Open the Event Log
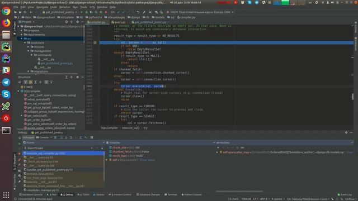358x201 pixels. (345, 195)
